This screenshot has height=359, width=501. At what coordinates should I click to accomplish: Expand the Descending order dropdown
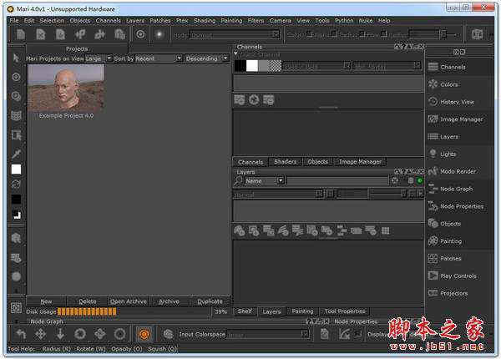207,58
